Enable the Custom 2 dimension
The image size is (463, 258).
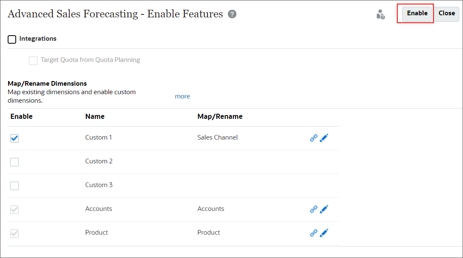(14, 162)
